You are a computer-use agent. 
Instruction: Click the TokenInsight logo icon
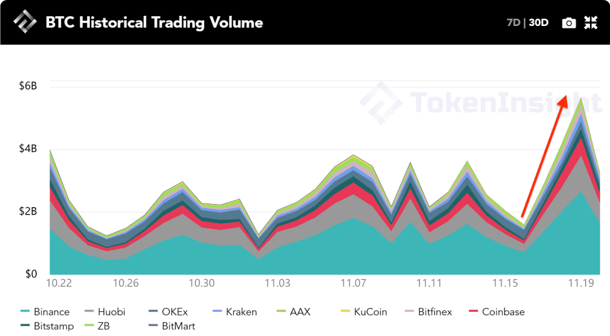[25, 22]
